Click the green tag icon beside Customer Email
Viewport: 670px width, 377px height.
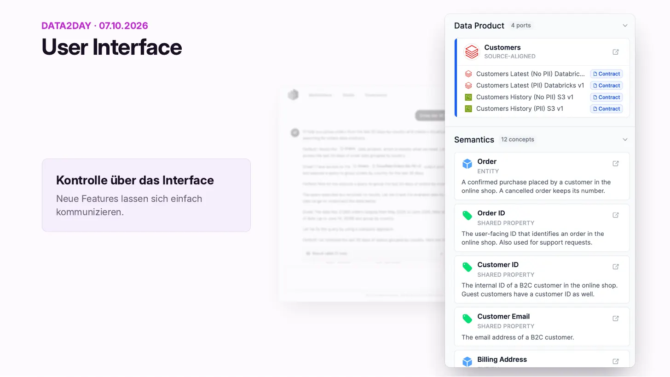point(467,319)
